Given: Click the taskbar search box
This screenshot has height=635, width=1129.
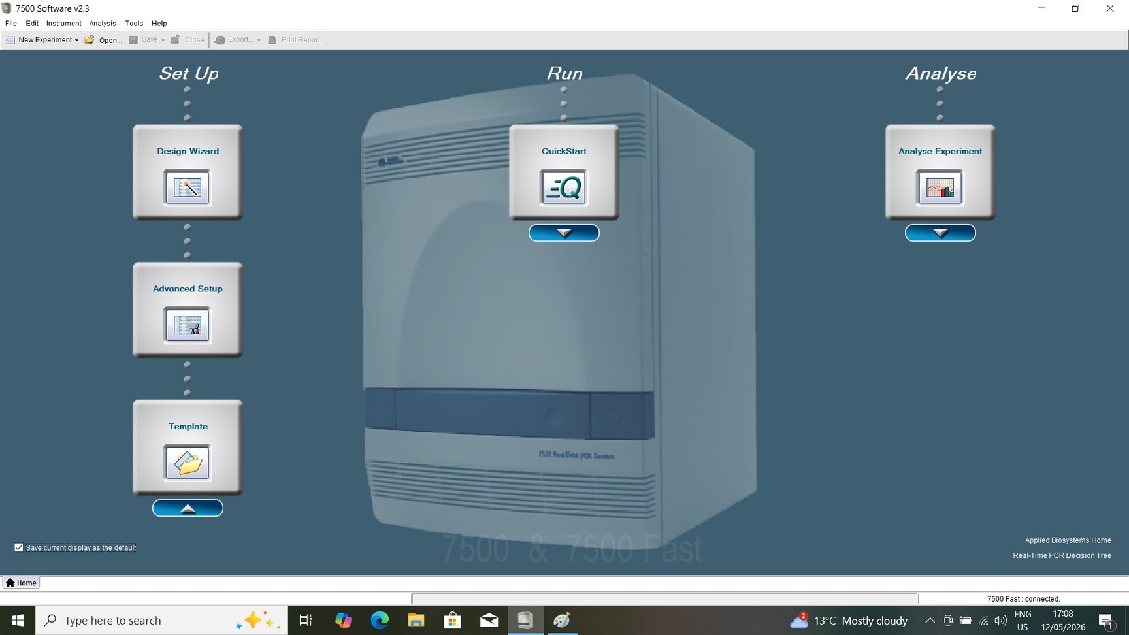Looking at the screenshot, I should click(162, 620).
